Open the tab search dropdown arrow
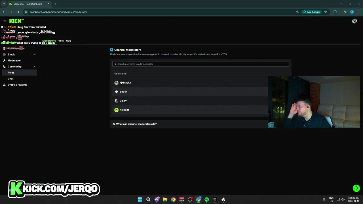The image size is (363, 204). (x=4, y=4)
